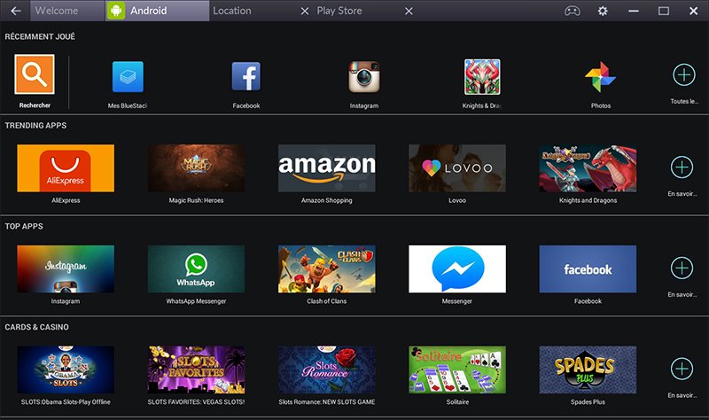
Task: Click the 'Rechercher' label text
Action: [x=35, y=105]
